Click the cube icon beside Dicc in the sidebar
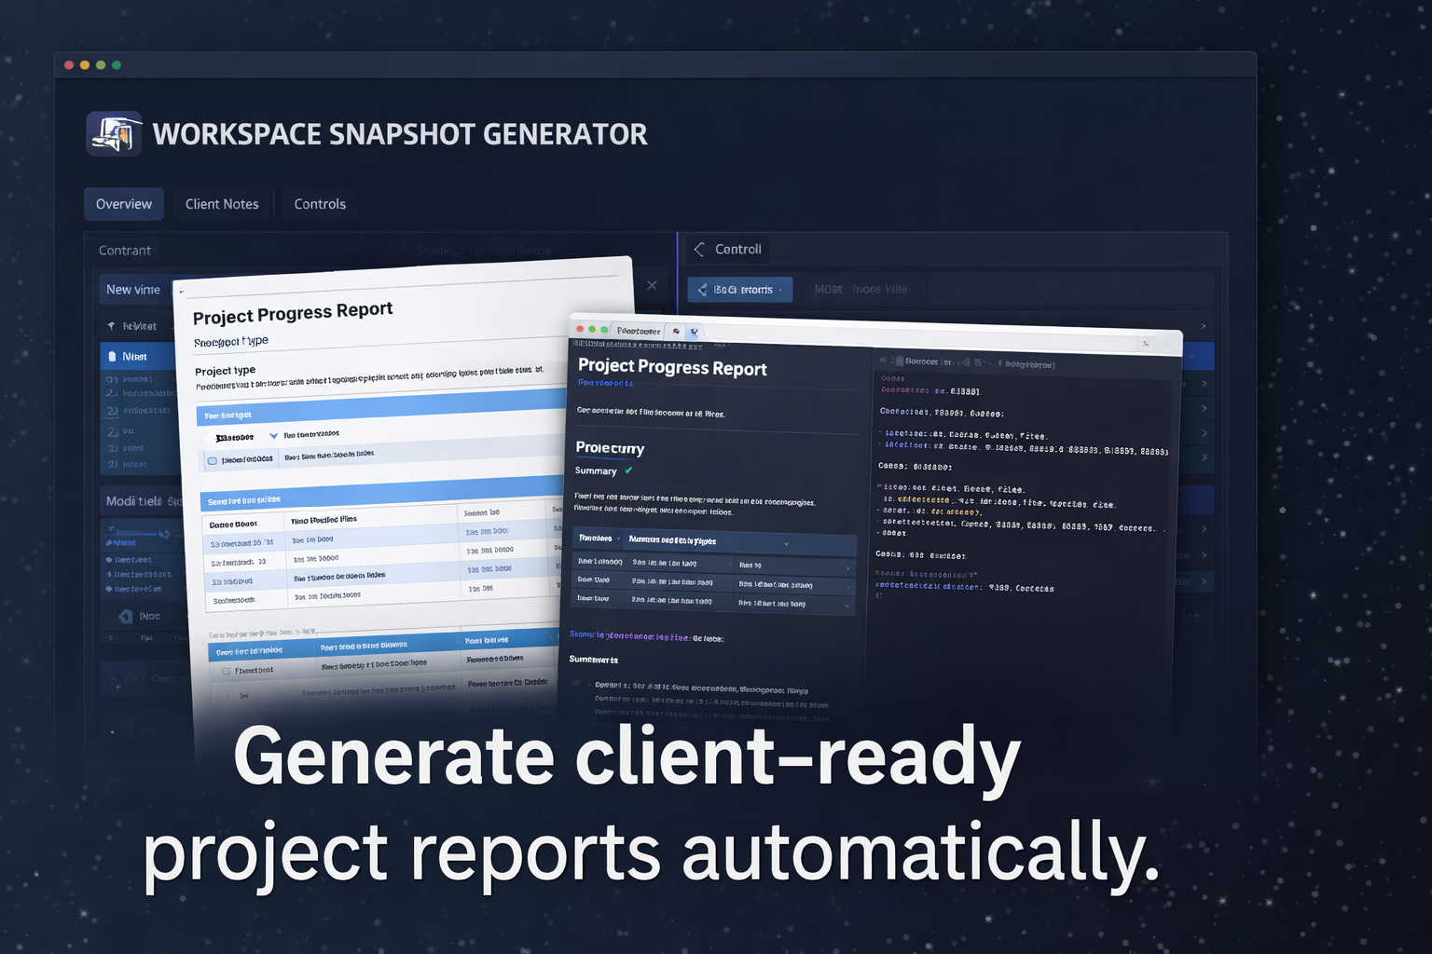1432x954 pixels. click(126, 616)
